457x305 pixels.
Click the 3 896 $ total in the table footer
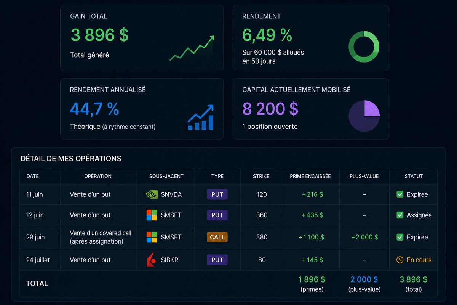[x=414, y=280]
